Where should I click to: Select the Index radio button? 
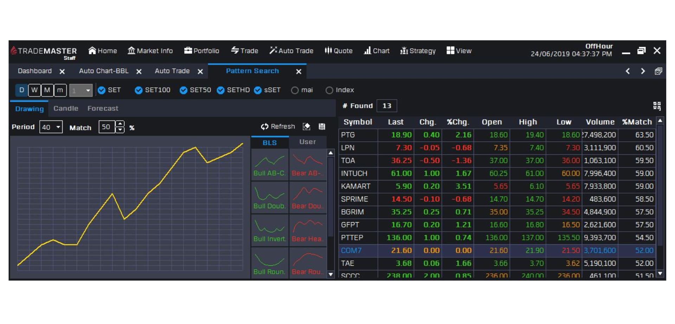point(329,91)
